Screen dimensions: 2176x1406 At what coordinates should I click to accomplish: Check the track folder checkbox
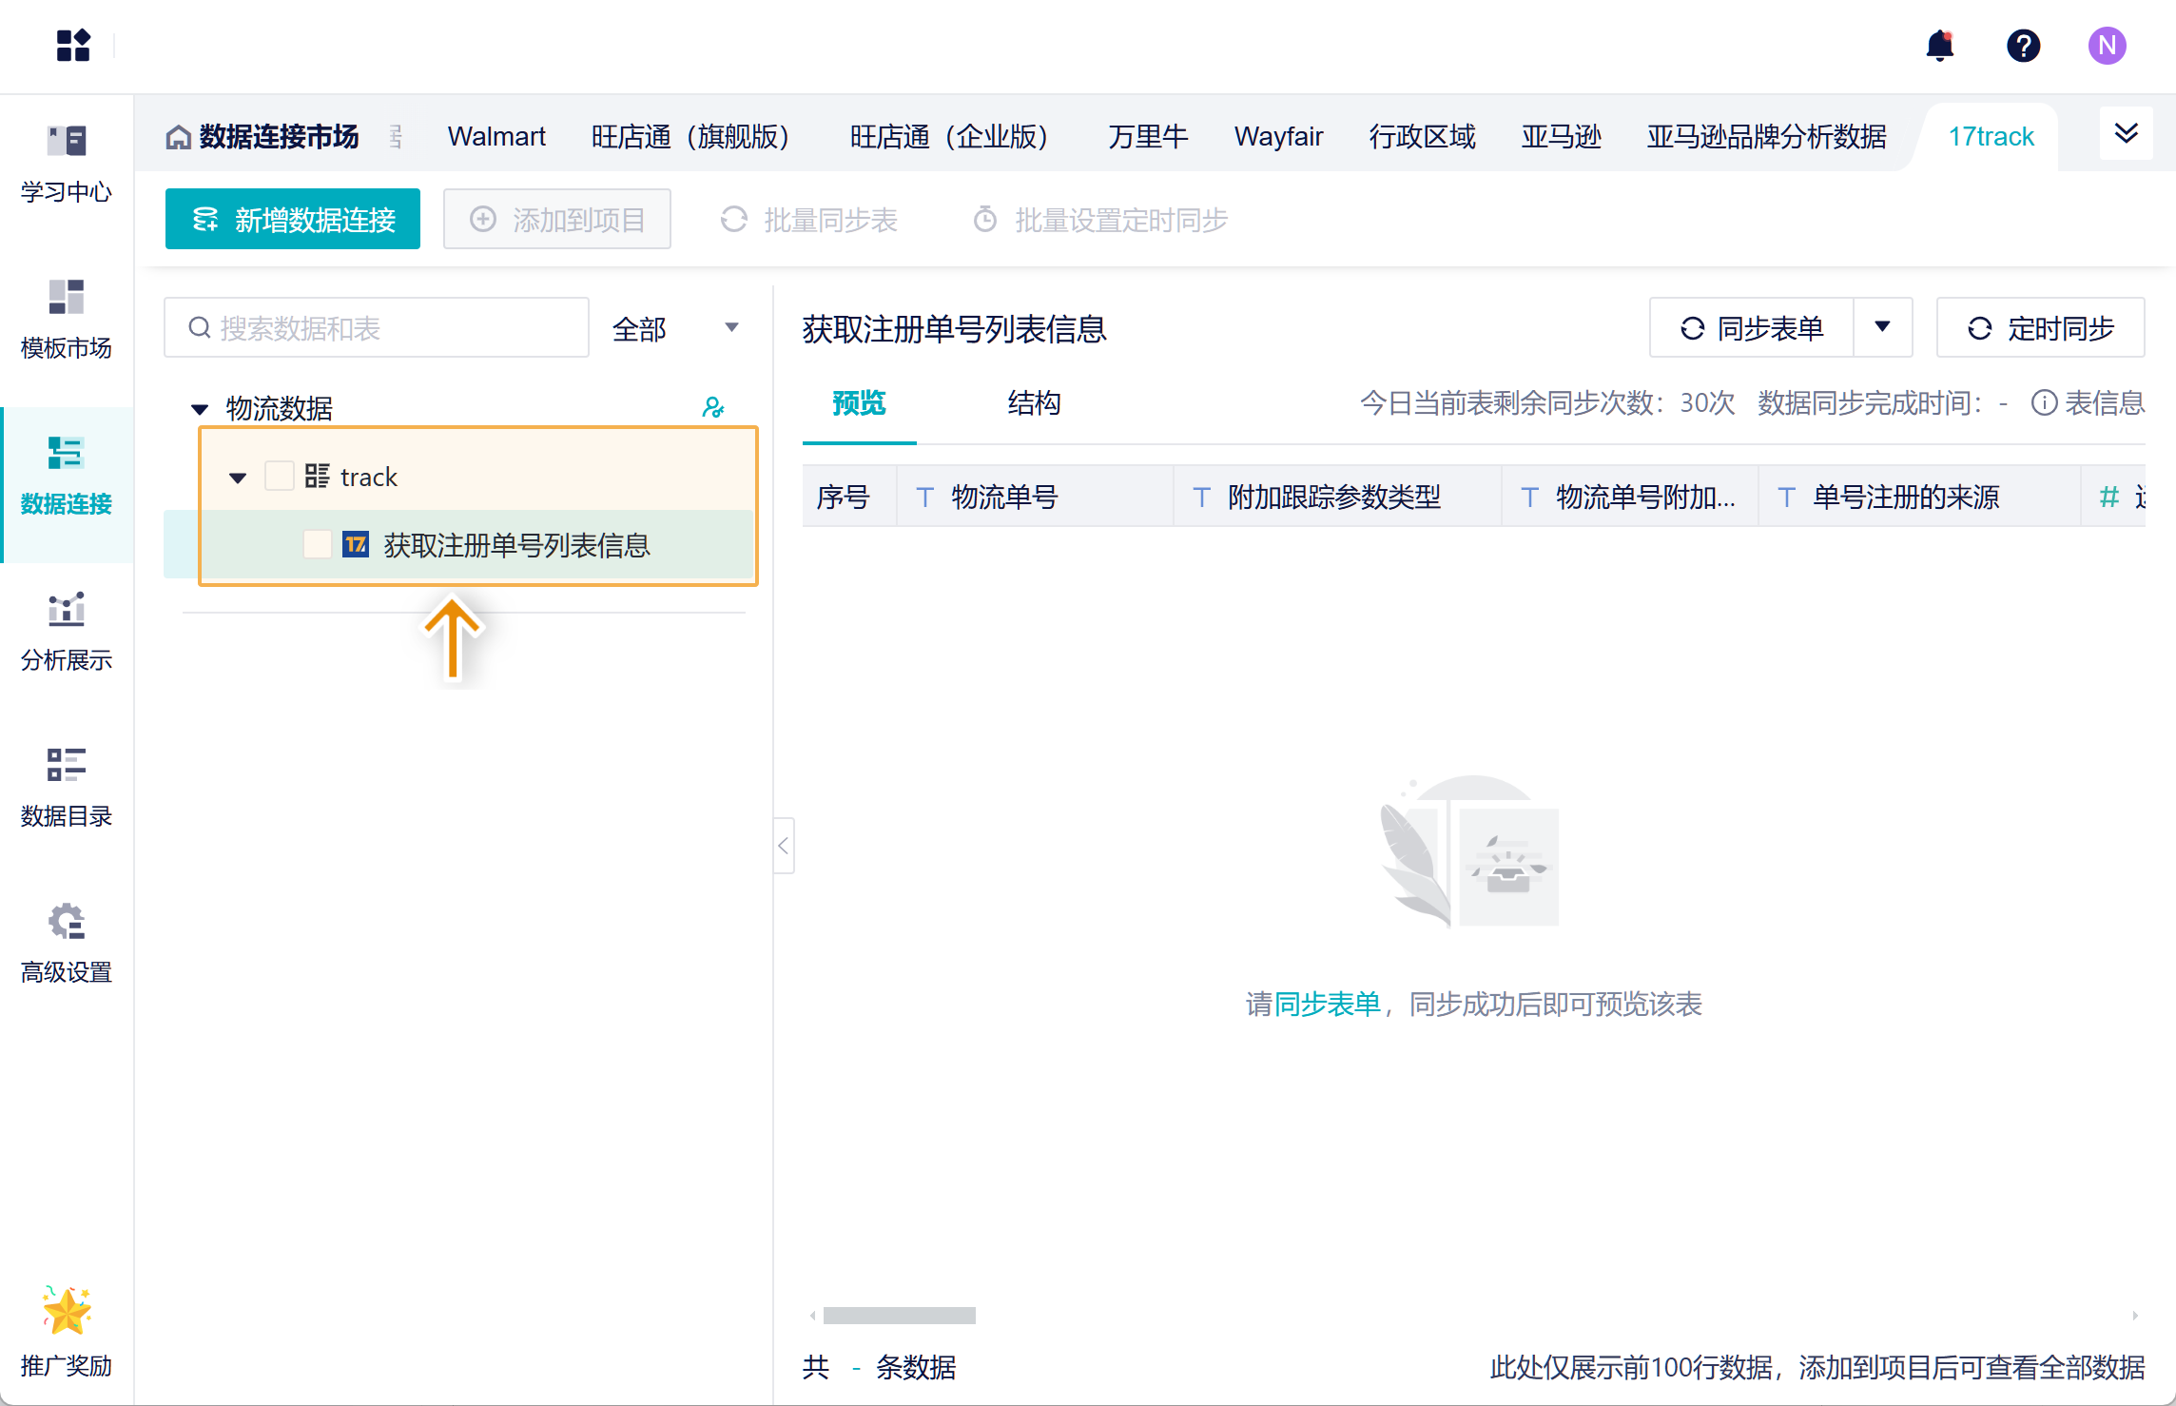click(x=279, y=476)
